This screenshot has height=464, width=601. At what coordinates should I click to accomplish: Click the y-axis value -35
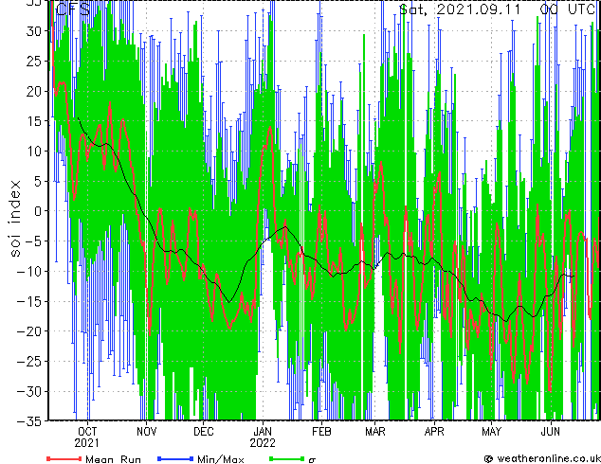coord(30,421)
